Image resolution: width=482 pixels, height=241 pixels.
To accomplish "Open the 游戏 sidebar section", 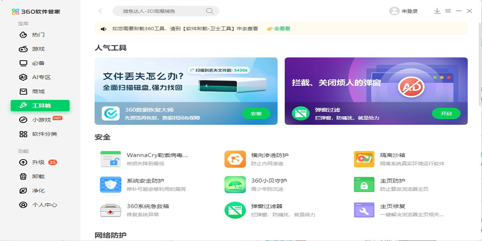I will 38,49.
